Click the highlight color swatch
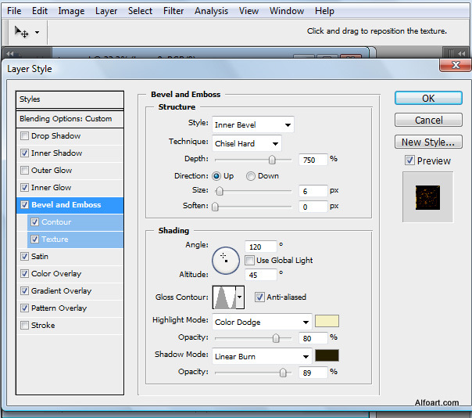Image resolution: width=472 pixels, height=418 pixels. [x=327, y=322]
